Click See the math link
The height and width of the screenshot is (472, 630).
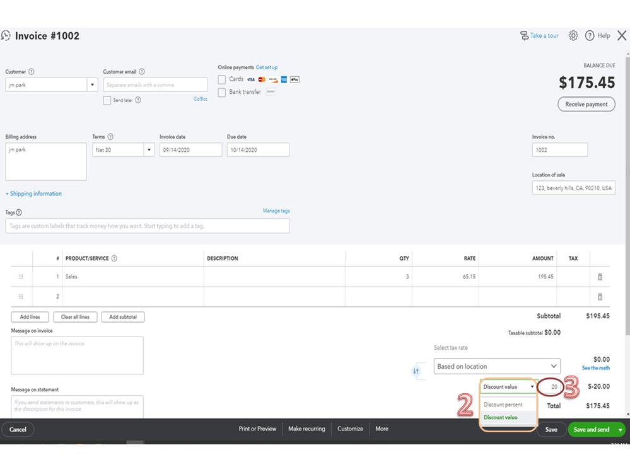(x=596, y=368)
